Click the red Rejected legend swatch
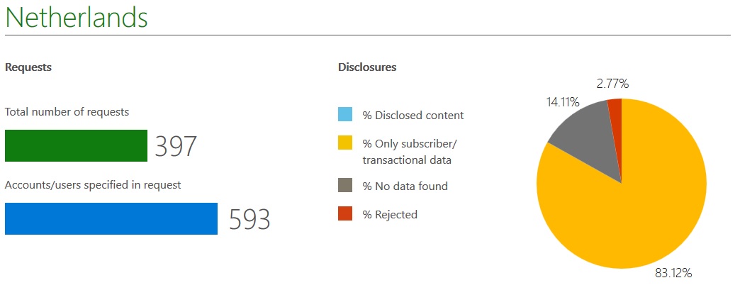Image resolution: width=735 pixels, height=290 pixels. [345, 214]
